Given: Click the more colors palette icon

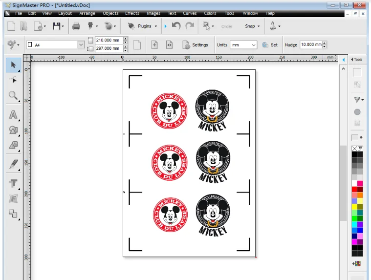Looking at the screenshot, I should tap(357, 263).
